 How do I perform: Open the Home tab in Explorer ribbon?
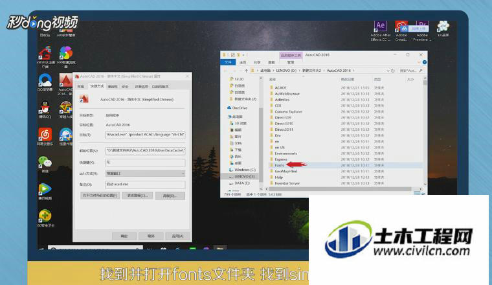point(243,62)
